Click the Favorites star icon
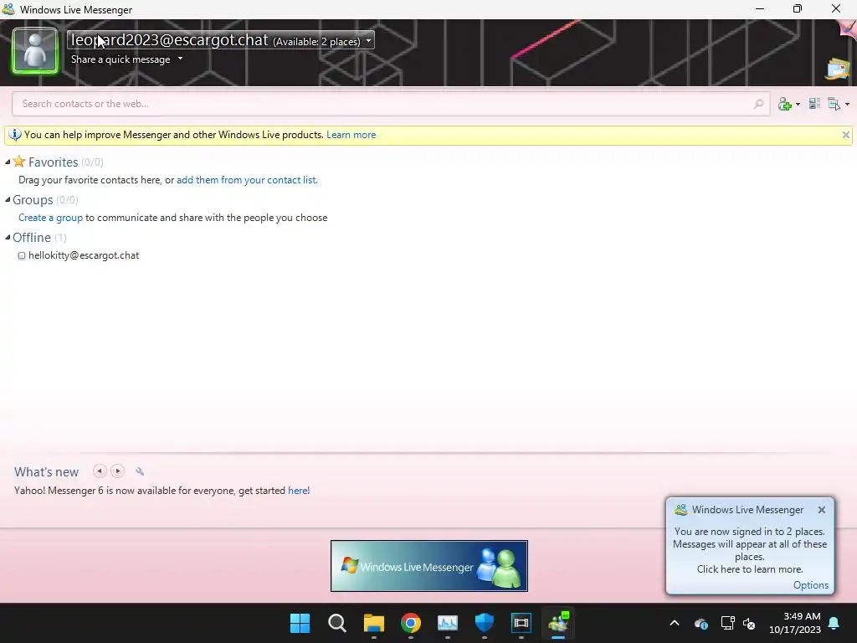Image resolution: width=857 pixels, height=643 pixels. (x=19, y=162)
